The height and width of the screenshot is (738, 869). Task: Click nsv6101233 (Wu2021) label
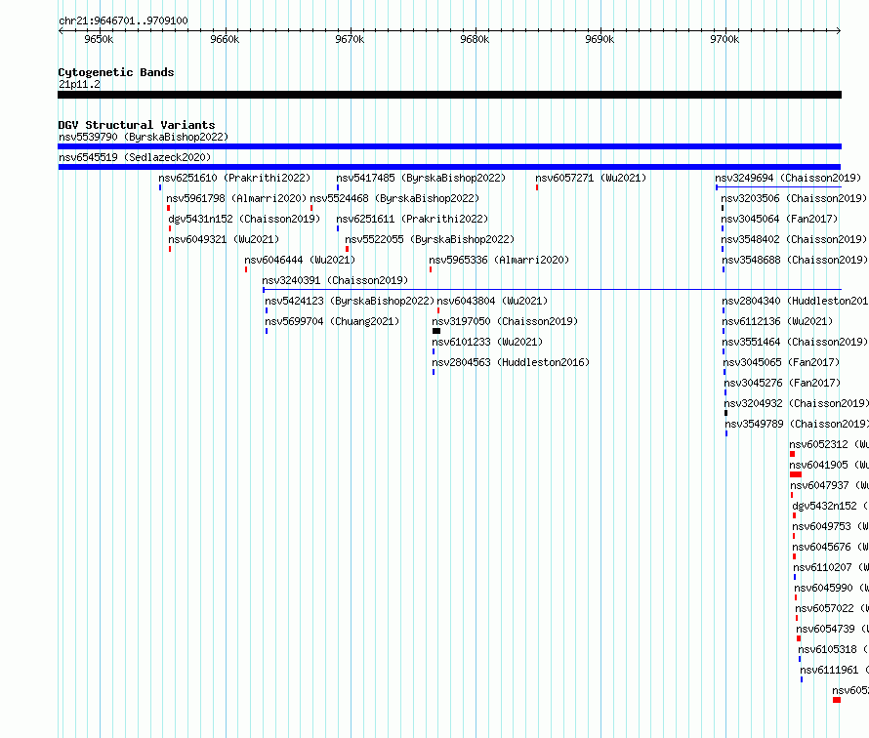coord(487,342)
